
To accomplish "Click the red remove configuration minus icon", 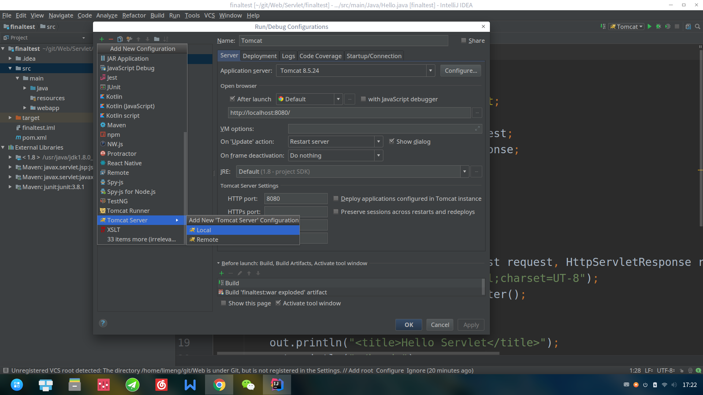I will coord(111,39).
